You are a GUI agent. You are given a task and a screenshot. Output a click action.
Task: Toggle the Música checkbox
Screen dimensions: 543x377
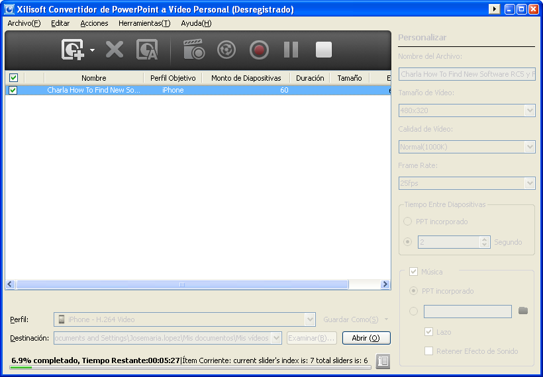tap(413, 272)
